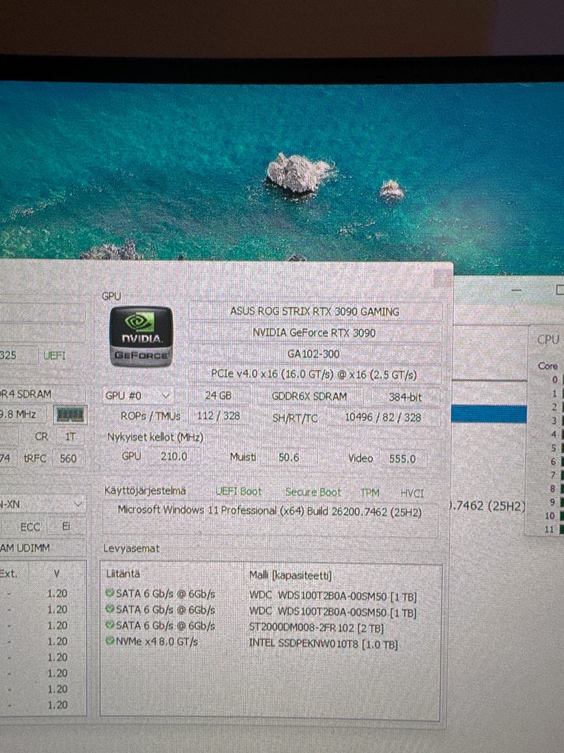Click the NVIDIA GeForce logo
The width and height of the screenshot is (564, 753).
[x=141, y=336]
